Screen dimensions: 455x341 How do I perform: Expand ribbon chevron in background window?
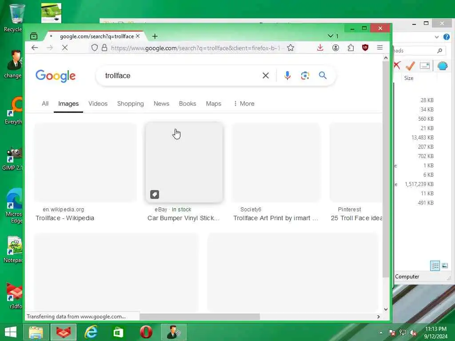pos(436,37)
